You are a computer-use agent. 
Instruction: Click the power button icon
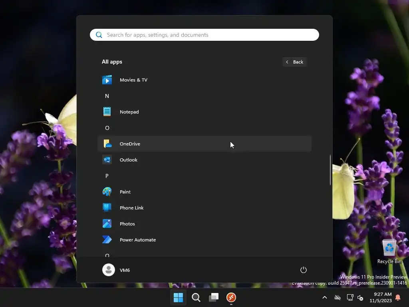point(304,270)
